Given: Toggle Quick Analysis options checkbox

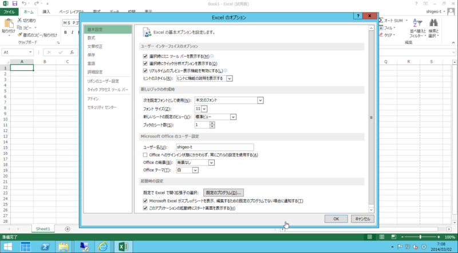Looking at the screenshot, I should click(x=145, y=63).
